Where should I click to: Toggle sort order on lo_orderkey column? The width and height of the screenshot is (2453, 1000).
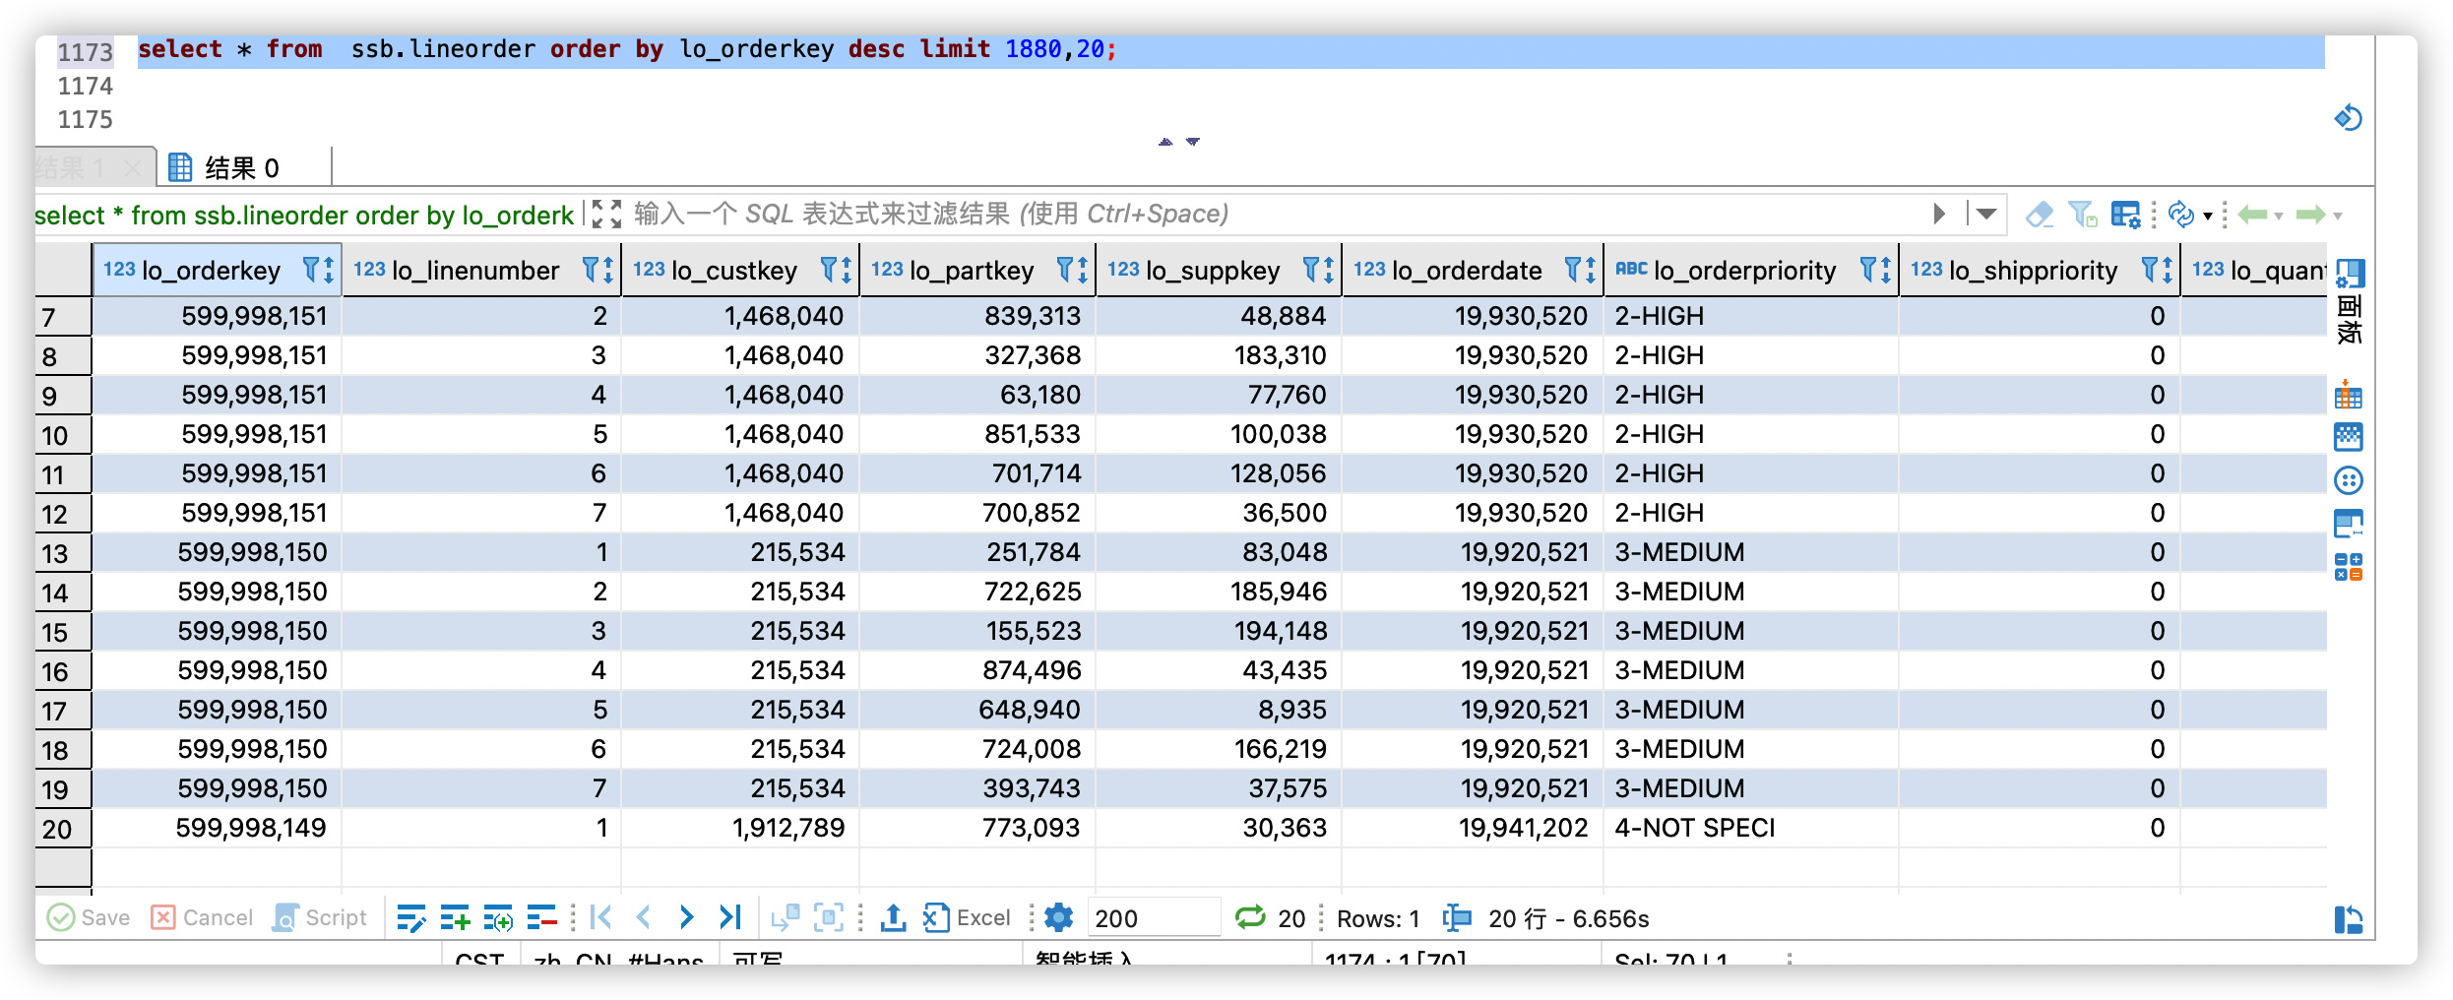pos(319,270)
